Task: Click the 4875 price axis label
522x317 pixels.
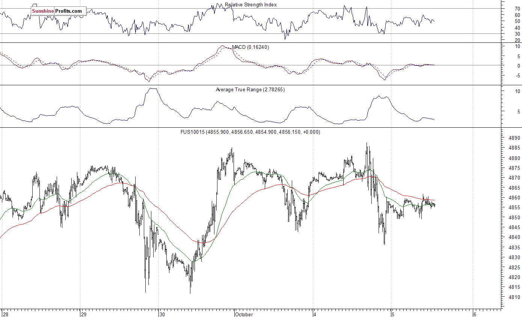Action: click(514, 168)
